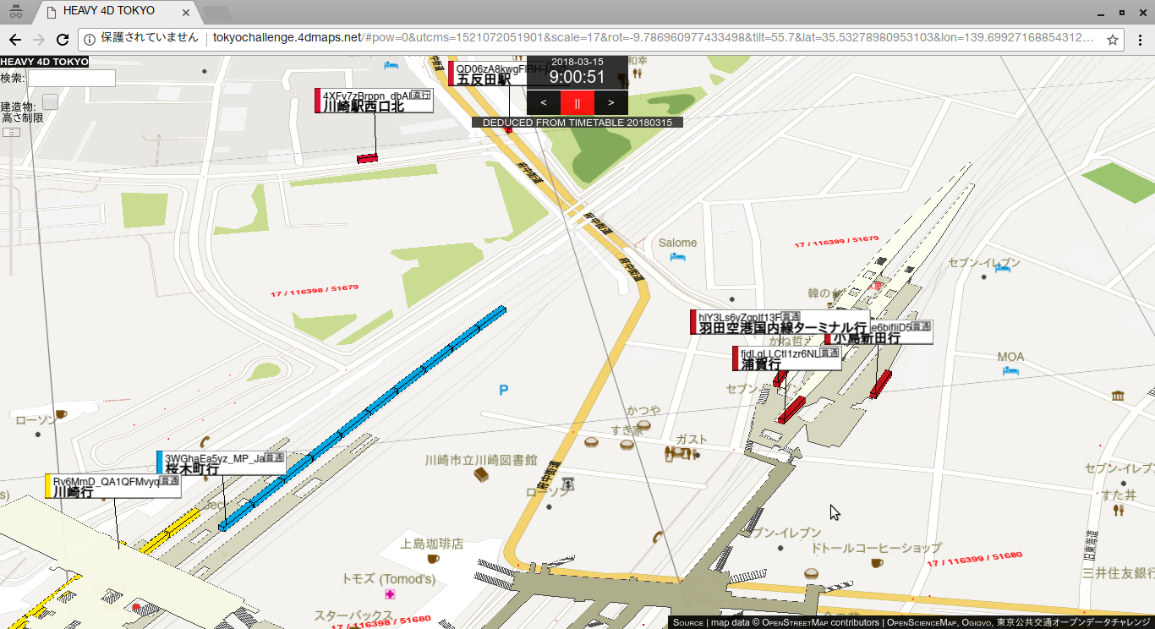Click the 川崎市立川崎図書館 library book icon
Screen dimensions: 1155x629
click(480, 476)
